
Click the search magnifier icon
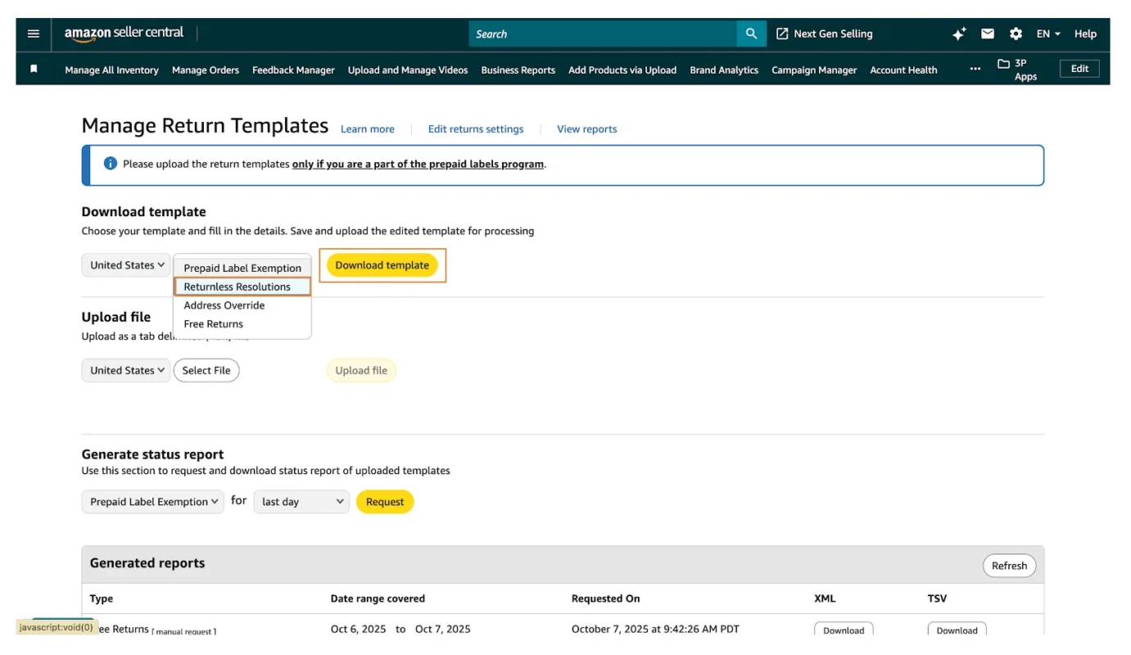click(751, 34)
